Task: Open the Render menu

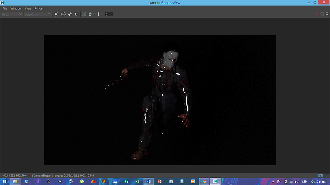Action: (39, 8)
